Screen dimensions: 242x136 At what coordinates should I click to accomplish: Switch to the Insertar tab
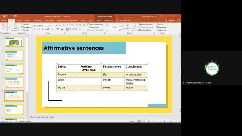click(19, 21)
